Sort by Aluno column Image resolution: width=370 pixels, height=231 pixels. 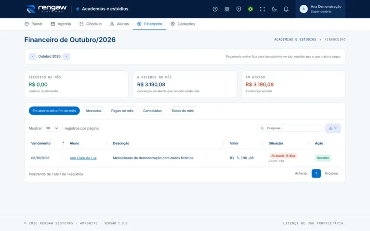pos(89,143)
